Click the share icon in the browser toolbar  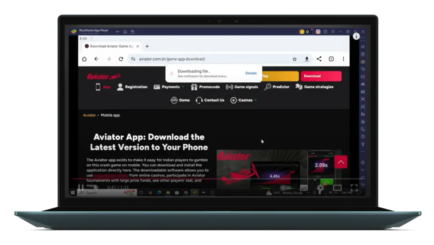click(x=319, y=59)
